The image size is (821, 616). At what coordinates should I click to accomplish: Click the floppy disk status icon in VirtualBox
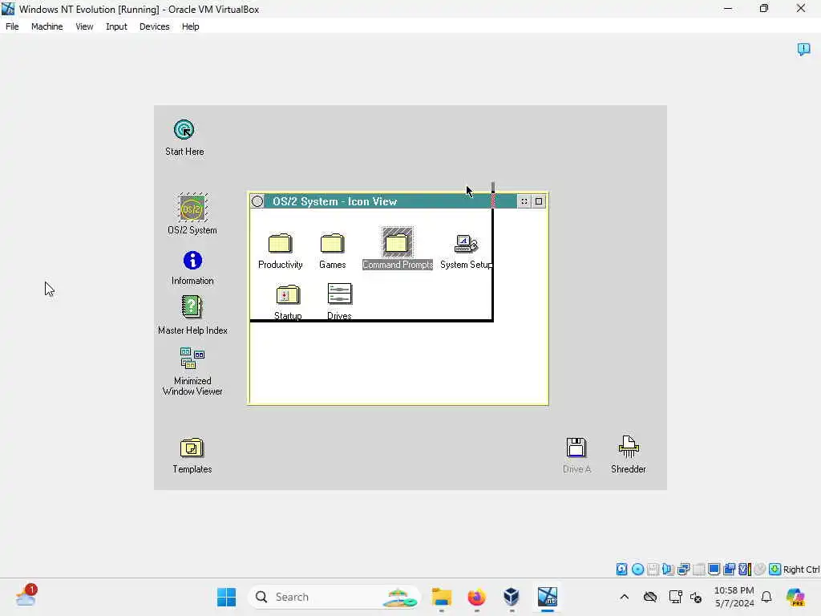click(x=653, y=569)
